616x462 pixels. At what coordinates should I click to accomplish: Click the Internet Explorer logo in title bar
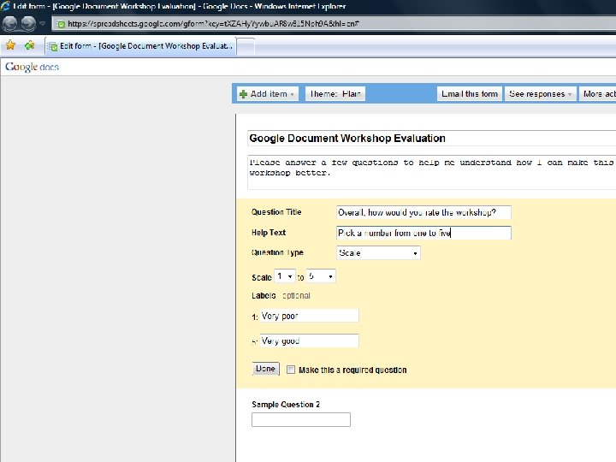coord(5,6)
